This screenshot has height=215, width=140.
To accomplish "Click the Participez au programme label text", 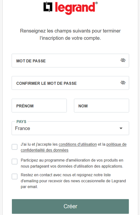I will [72, 163].
